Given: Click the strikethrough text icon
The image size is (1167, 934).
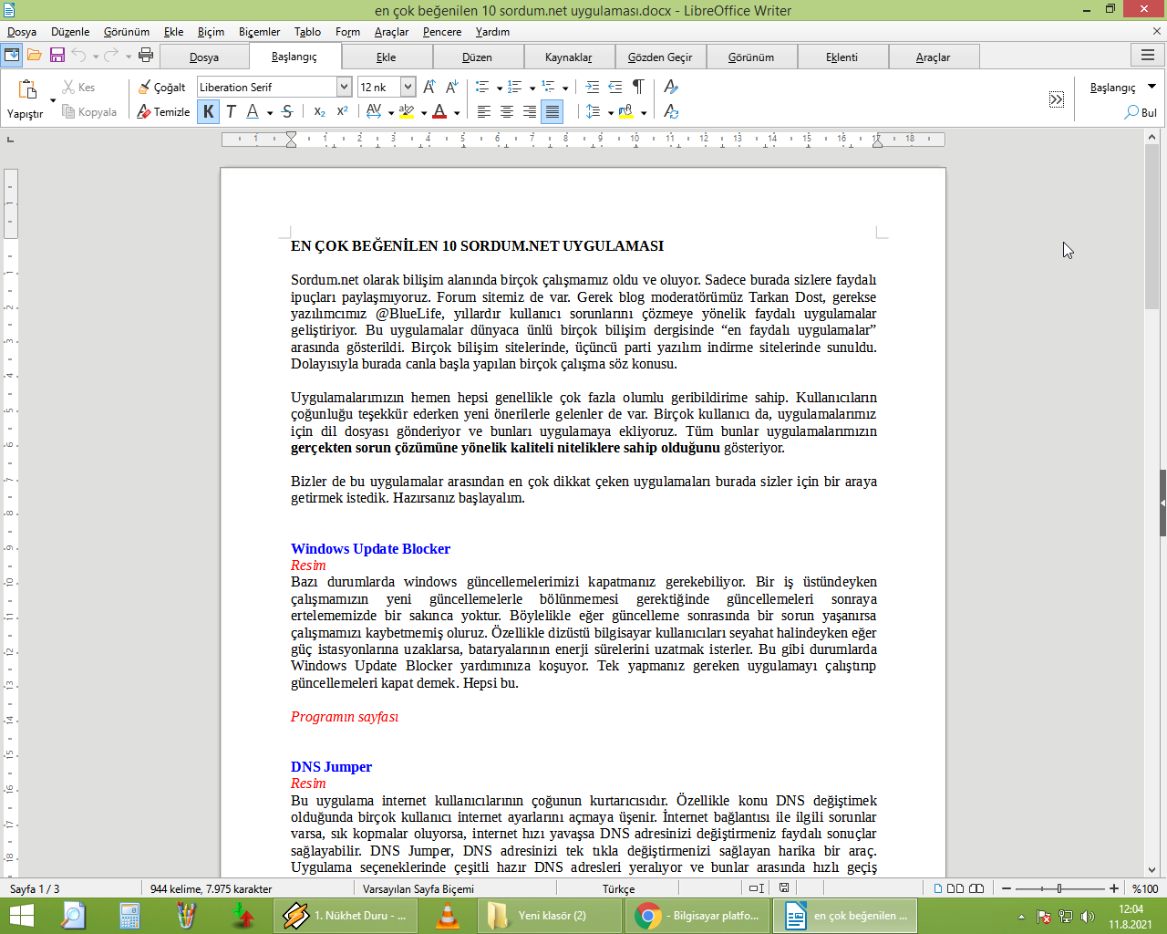Looking at the screenshot, I should pyautogui.click(x=287, y=111).
